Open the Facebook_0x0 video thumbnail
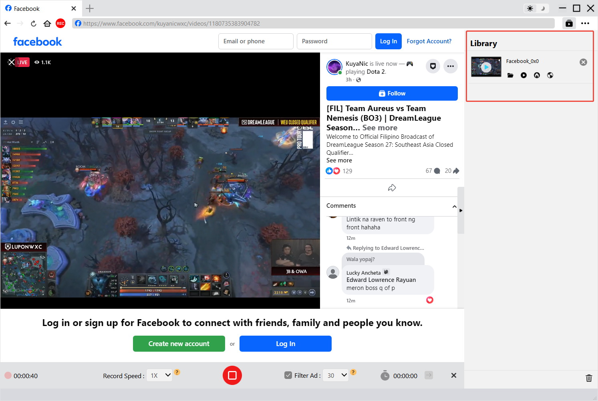 click(x=486, y=67)
